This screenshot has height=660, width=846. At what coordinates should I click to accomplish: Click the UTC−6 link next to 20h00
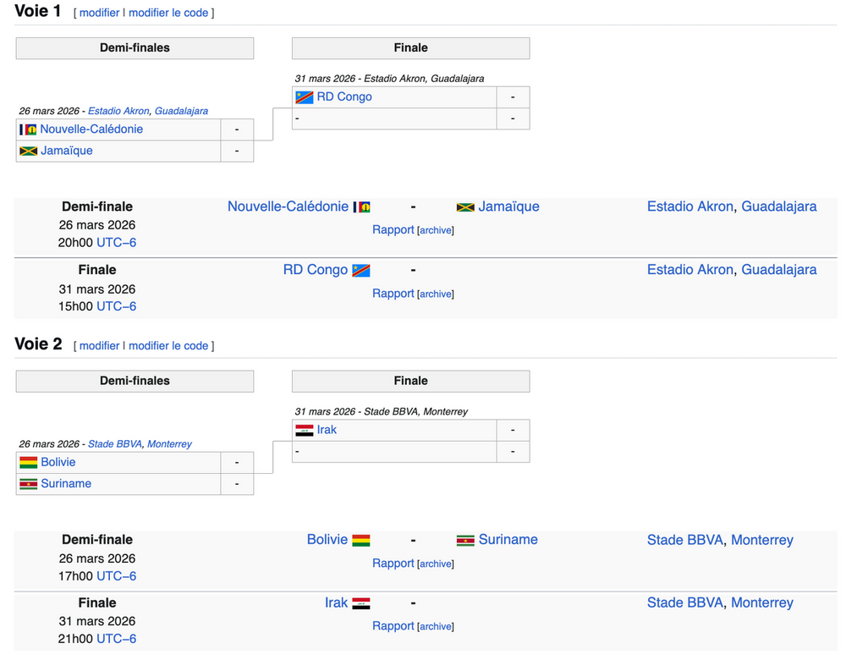(x=117, y=243)
